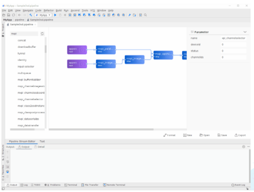The image size is (254, 192).
Task: Open the File Transfer tool window
Action: [90, 185]
